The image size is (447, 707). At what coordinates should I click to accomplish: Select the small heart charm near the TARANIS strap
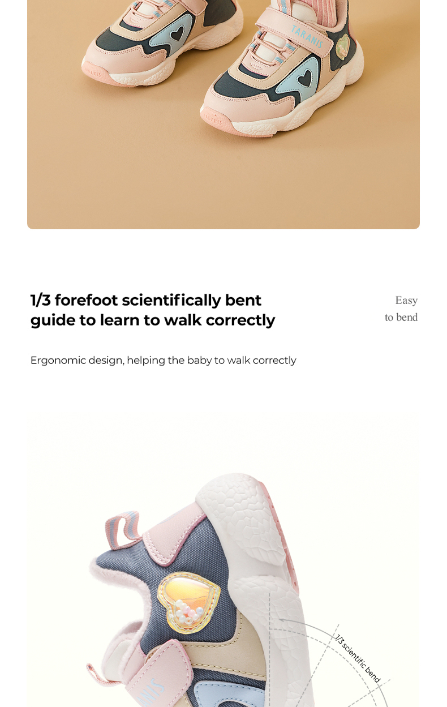(342, 47)
